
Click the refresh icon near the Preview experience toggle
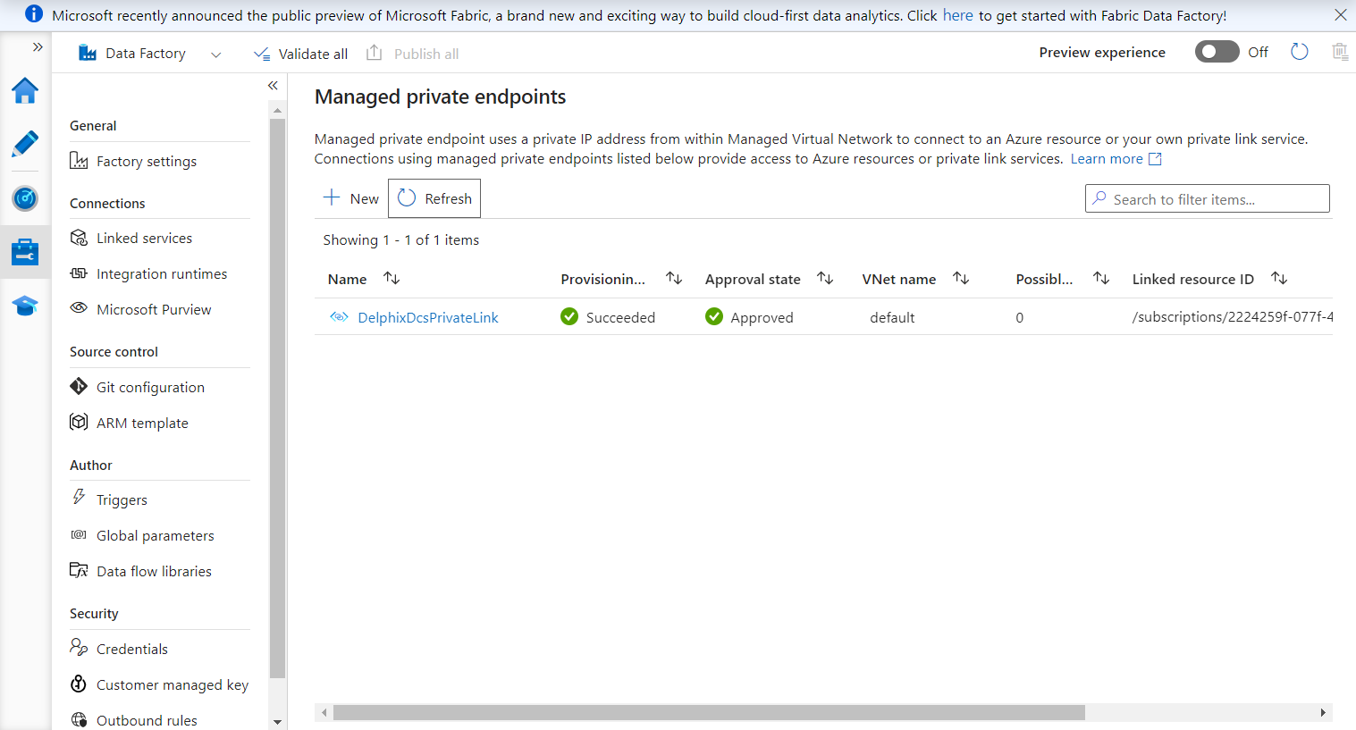point(1299,52)
